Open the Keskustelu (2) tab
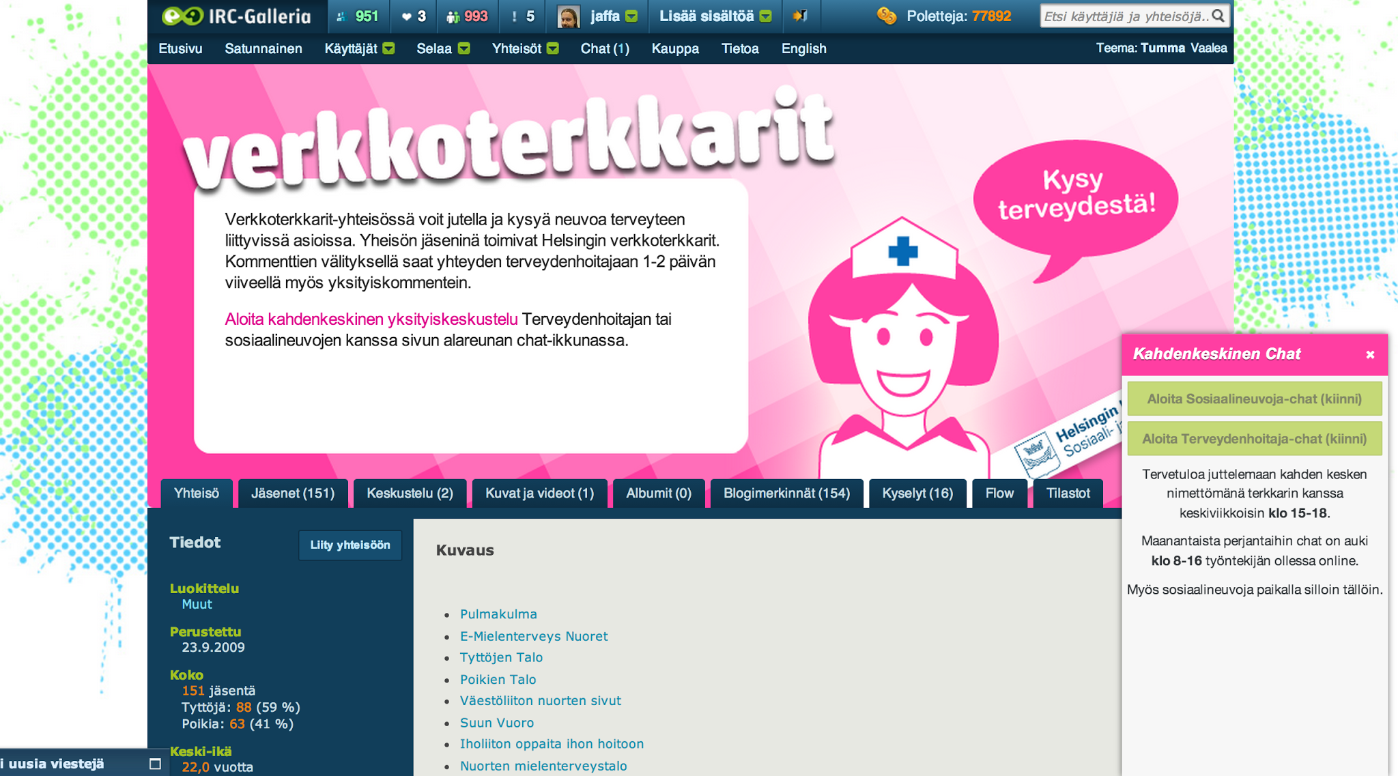The image size is (1398, 776). tap(410, 493)
